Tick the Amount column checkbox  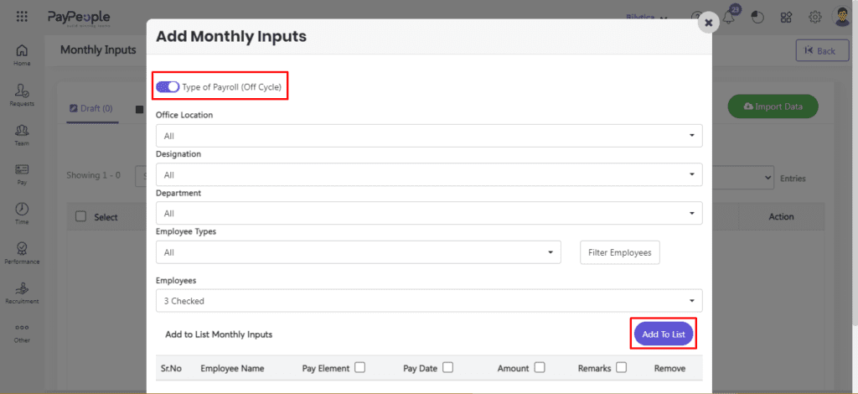540,367
